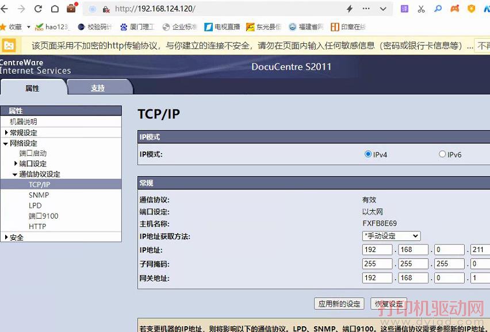490x332 pixels.
Task: Open 端口启动 in the sidebar tree
Action: (33, 153)
